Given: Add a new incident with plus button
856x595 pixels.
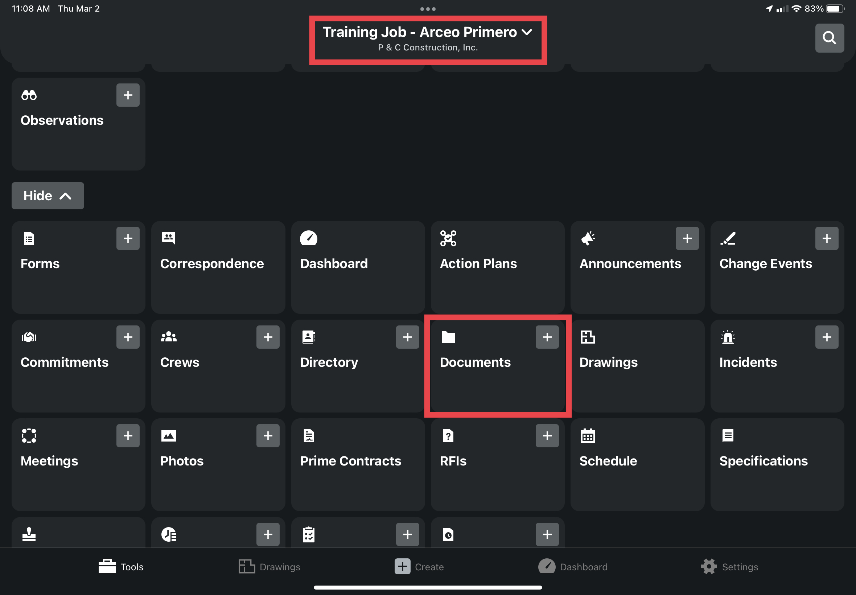Looking at the screenshot, I should (826, 337).
